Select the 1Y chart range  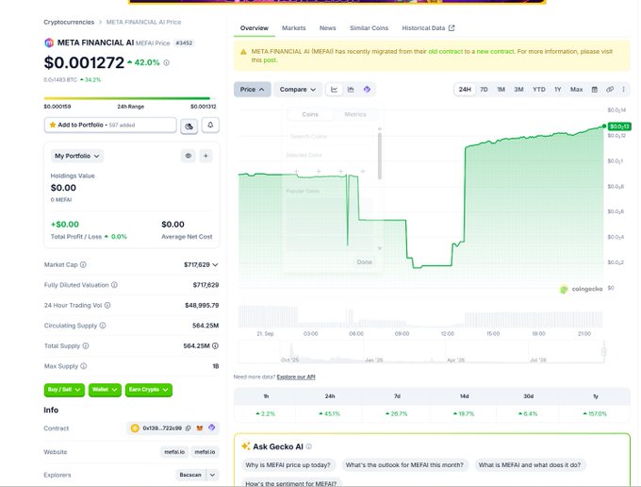(x=558, y=90)
